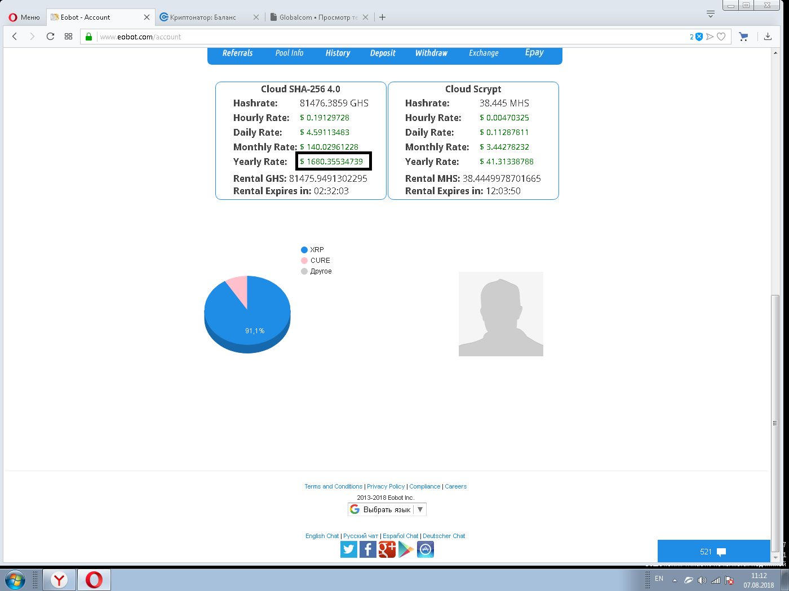This screenshot has height=591, width=789.
Task: Open the Compliance link
Action: [x=425, y=486]
